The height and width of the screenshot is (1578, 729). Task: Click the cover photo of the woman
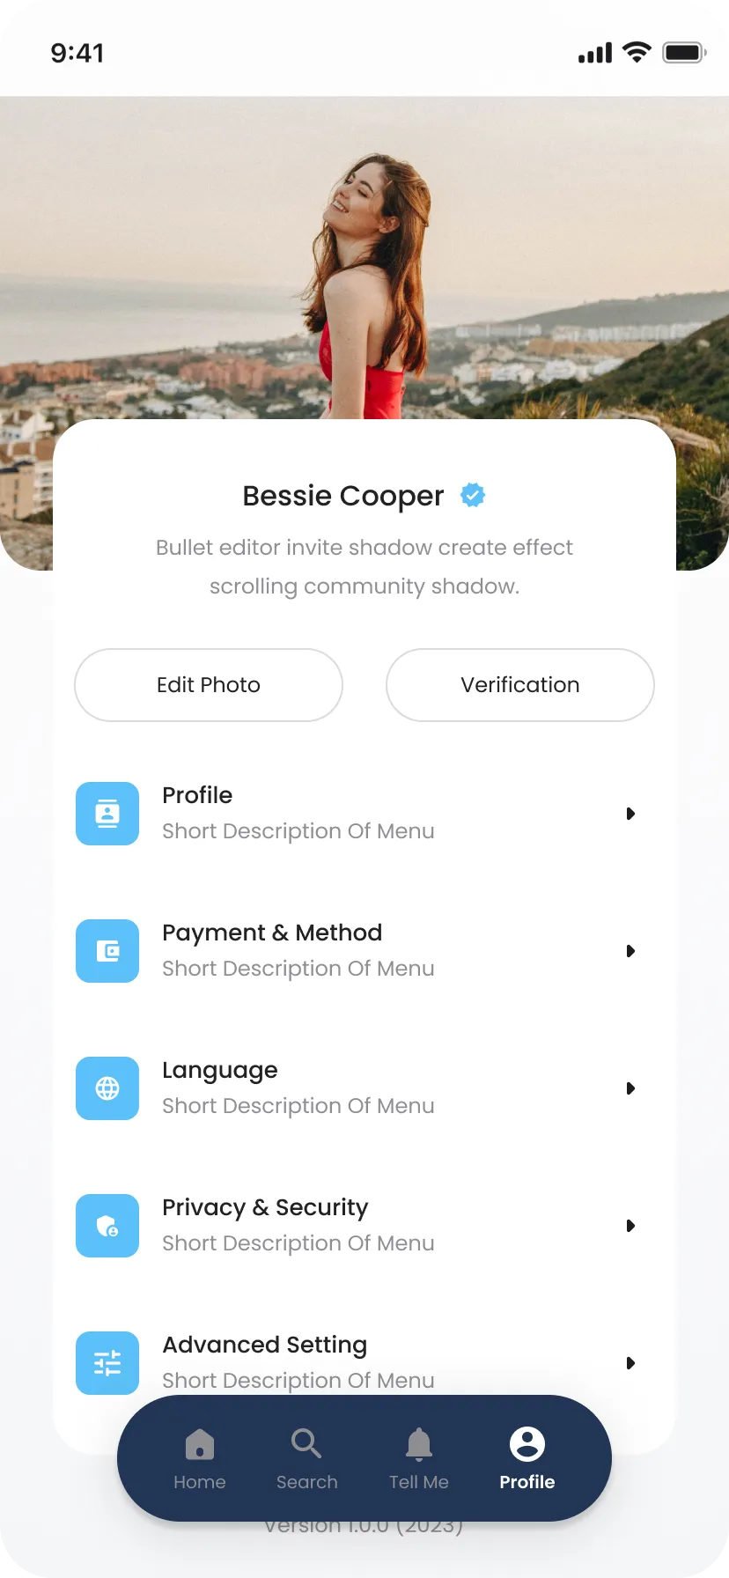364,264
